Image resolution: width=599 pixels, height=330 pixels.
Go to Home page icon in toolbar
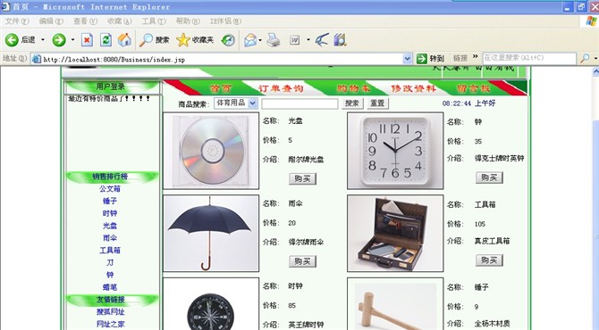point(124,39)
